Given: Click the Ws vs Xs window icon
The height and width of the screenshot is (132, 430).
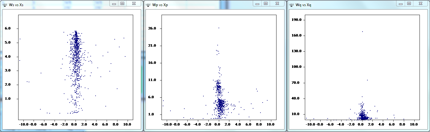Looking at the screenshot, I should pyautogui.click(x=5, y=5).
